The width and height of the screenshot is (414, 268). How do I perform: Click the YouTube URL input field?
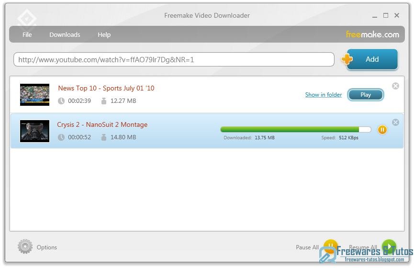click(x=174, y=59)
